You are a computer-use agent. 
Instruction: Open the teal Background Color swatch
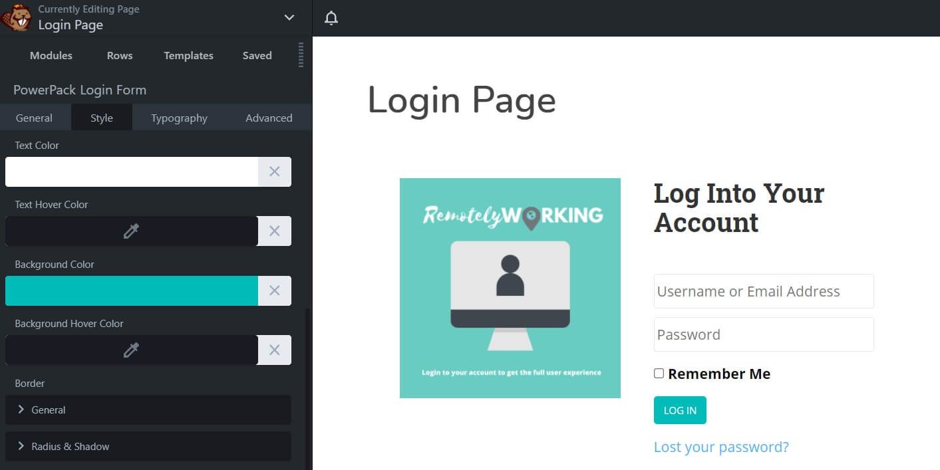pyautogui.click(x=132, y=291)
